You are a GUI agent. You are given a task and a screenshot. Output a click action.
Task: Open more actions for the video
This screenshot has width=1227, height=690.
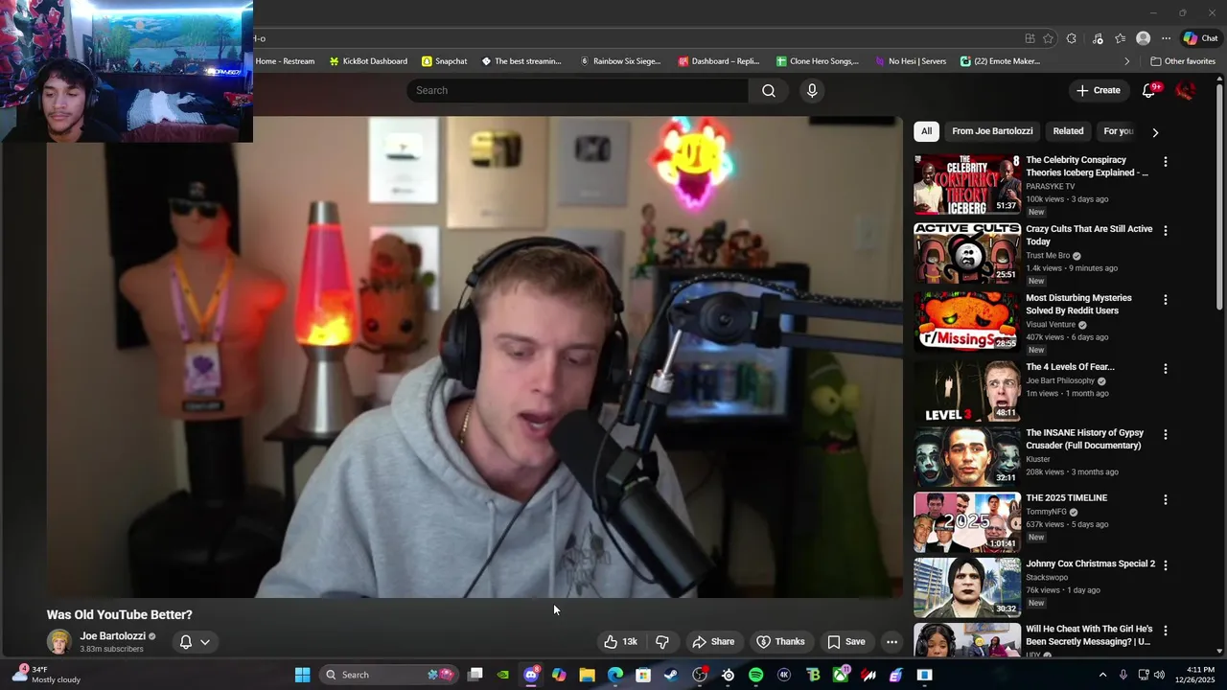[891, 642]
